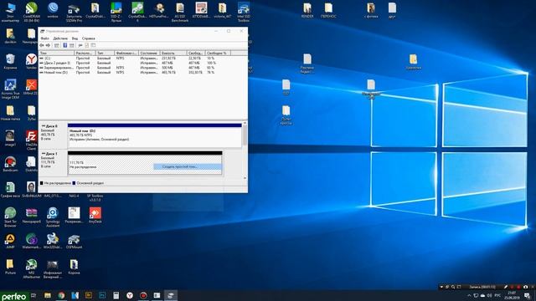
Task: Sort volumes by the Том column header
Action: (56, 54)
